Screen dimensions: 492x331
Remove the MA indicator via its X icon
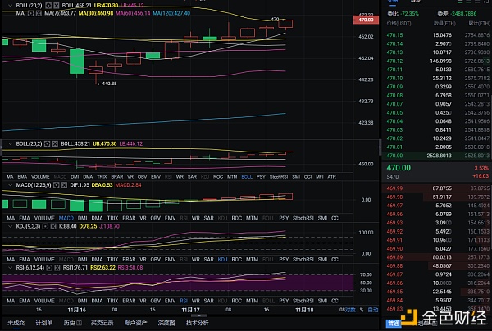39,13
